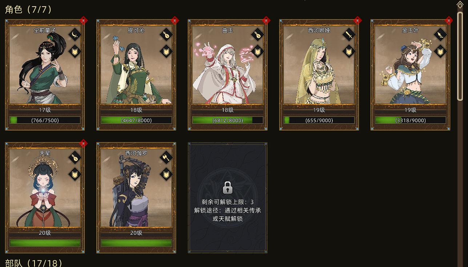Click the diamond arrow atop the scrollbar
The image size is (468, 267).
460,4
